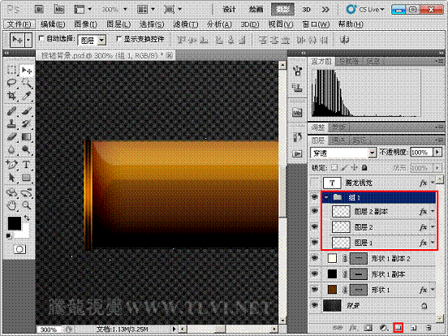The height and width of the screenshot is (336, 448).
Task: Enable the 显示变换控件 checkbox
Action: point(118,39)
